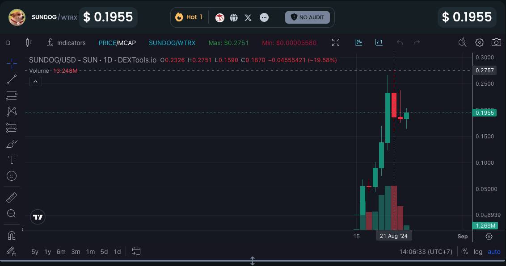Set time range to 6m
Screen dimensions: 506x266
61,252
